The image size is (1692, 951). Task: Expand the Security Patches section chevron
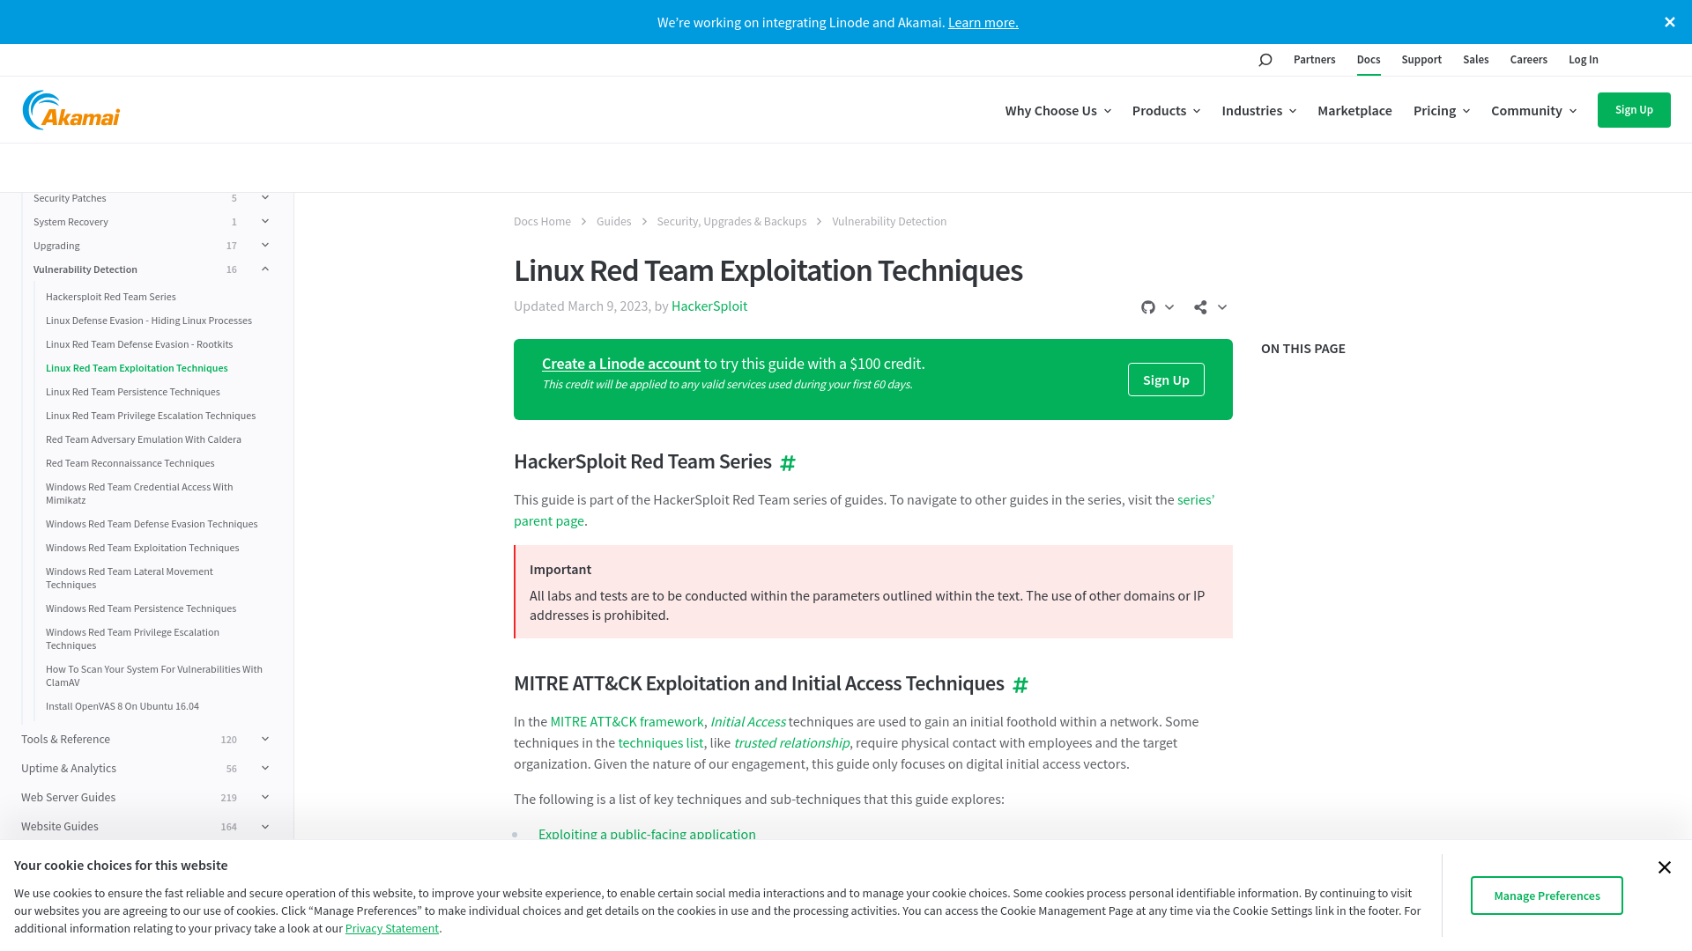click(265, 198)
